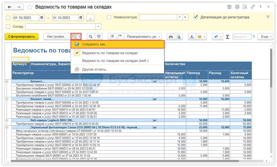The image size is (277, 167).
Task: Open print preview from the toolbar
Action: coord(179,37)
